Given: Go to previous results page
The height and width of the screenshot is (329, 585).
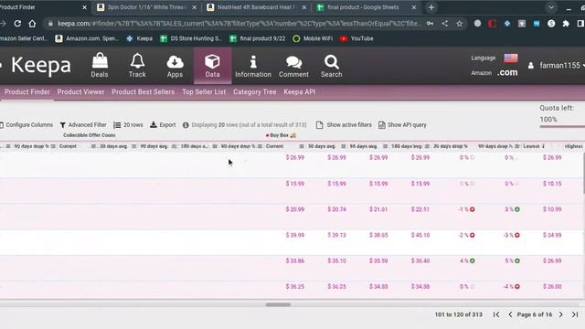Looking at the screenshot, I should click(x=510, y=314).
